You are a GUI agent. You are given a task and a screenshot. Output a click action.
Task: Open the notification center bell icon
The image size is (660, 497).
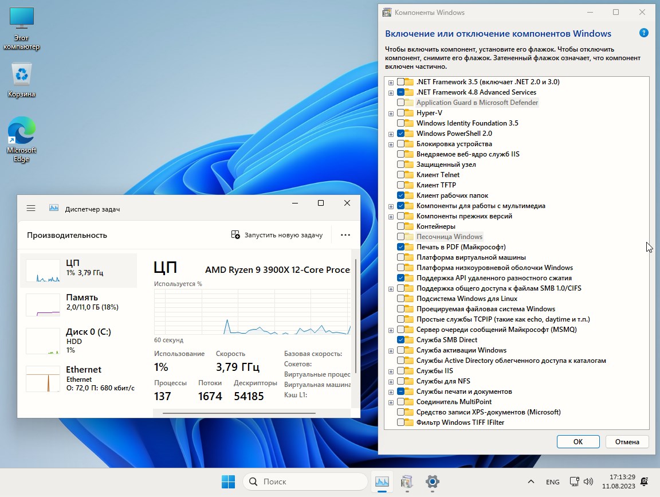(644, 482)
